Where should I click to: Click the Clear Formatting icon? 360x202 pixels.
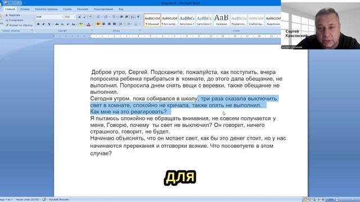tap(91, 17)
